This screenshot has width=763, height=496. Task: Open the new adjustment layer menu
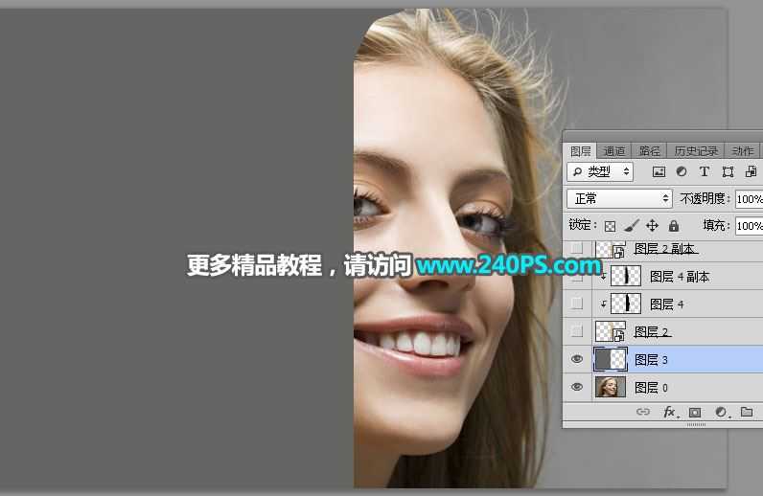tap(720, 413)
